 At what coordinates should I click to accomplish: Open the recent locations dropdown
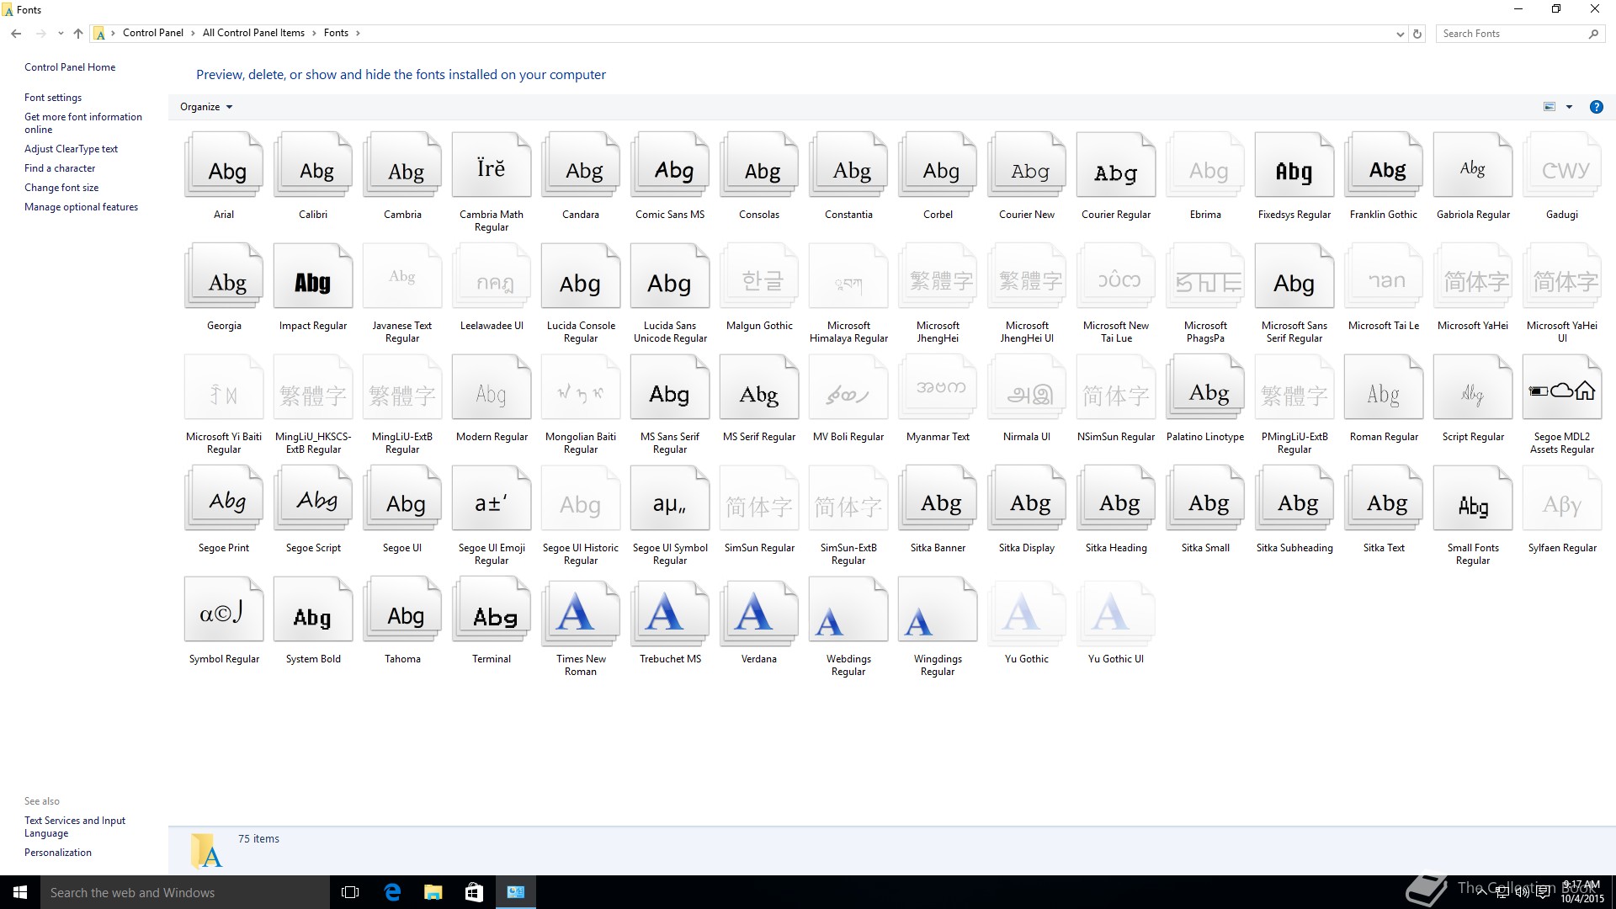pyautogui.click(x=61, y=34)
